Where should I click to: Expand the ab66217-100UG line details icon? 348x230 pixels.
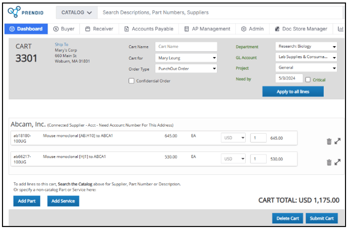pyautogui.click(x=337, y=162)
